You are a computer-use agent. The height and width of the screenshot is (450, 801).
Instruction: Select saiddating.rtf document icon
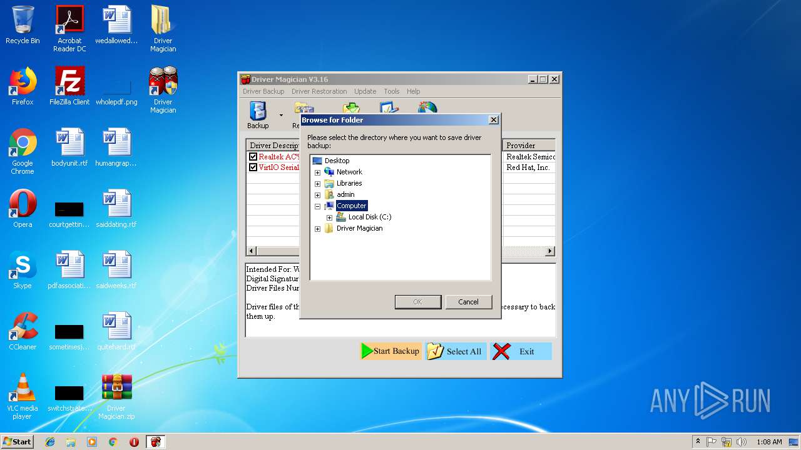116,209
